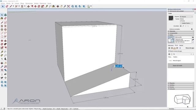Click the Estilo sencillo style thumbnail

tap(171, 40)
